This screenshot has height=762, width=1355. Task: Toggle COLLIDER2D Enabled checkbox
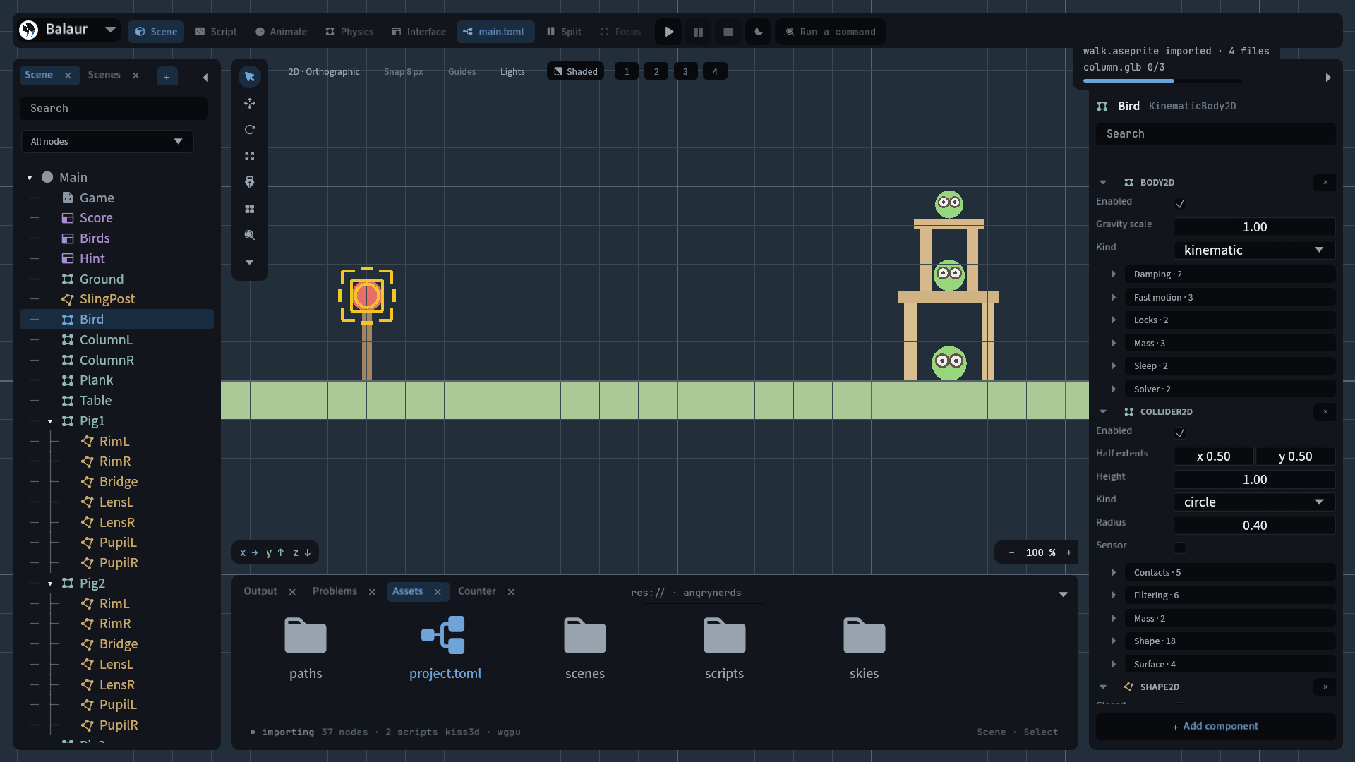tap(1180, 433)
